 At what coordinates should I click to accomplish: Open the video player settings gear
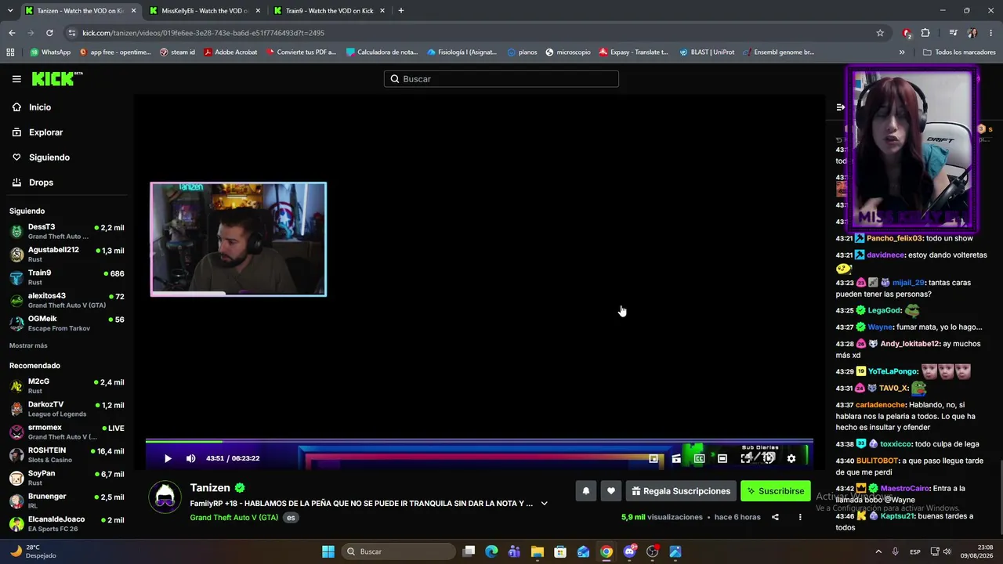pyautogui.click(x=791, y=458)
